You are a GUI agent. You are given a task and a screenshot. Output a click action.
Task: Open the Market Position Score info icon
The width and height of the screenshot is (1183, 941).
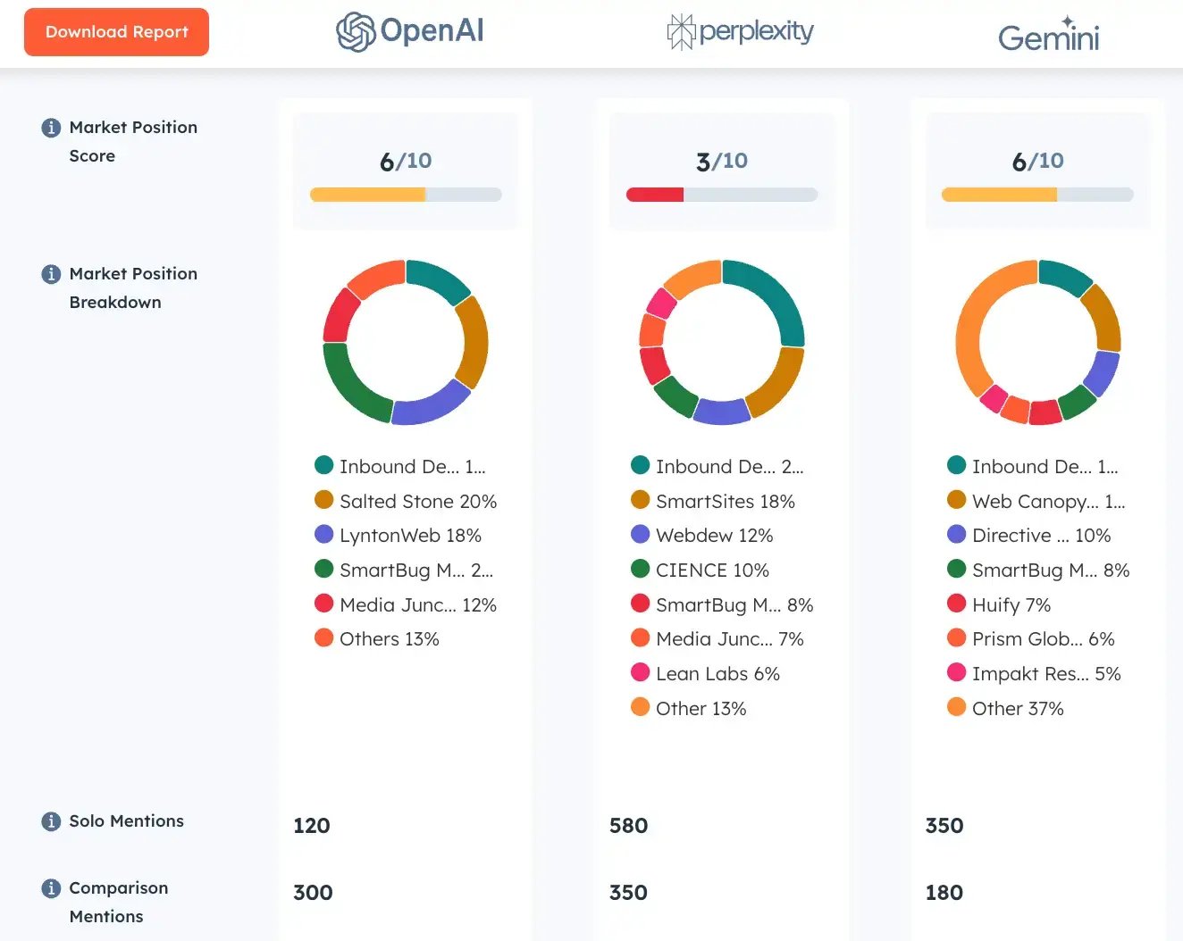click(x=51, y=128)
